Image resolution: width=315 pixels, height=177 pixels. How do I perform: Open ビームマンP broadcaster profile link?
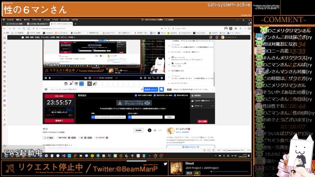pyautogui.click(x=182, y=129)
